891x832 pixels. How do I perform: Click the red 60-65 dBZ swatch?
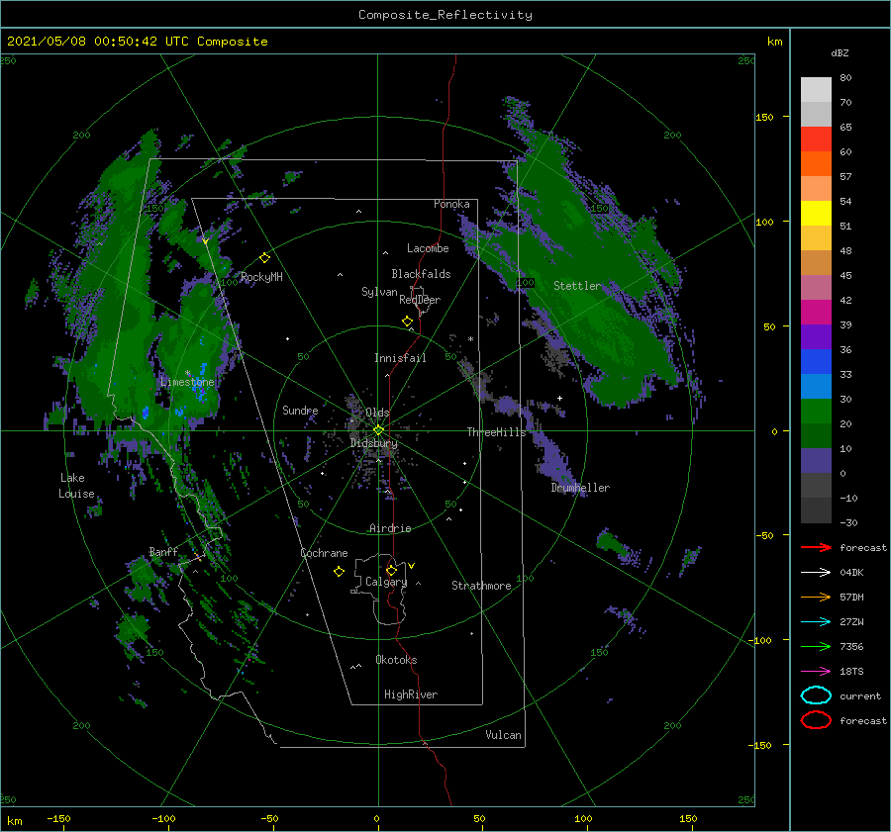(816, 139)
